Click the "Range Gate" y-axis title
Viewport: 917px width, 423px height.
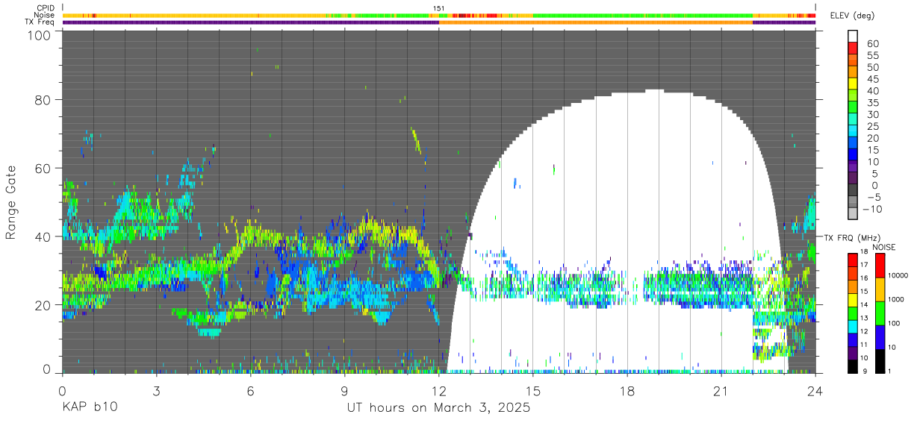[x=12, y=201]
